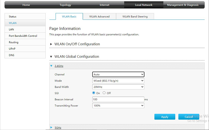Image resolution: width=209 pixels, height=130 pixels.
Task: Open the Management & Diagnosis menu
Action: click(183, 5)
